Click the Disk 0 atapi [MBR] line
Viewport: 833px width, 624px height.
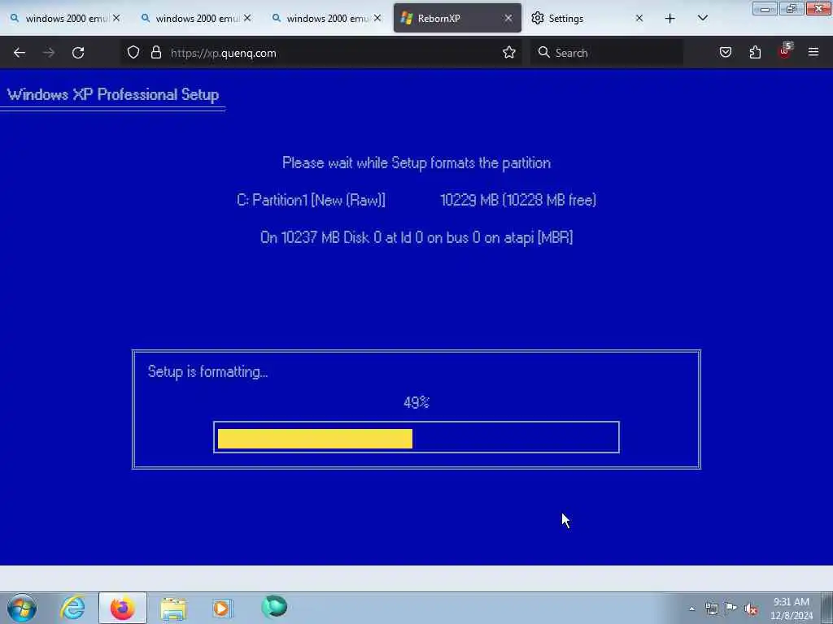pos(416,237)
